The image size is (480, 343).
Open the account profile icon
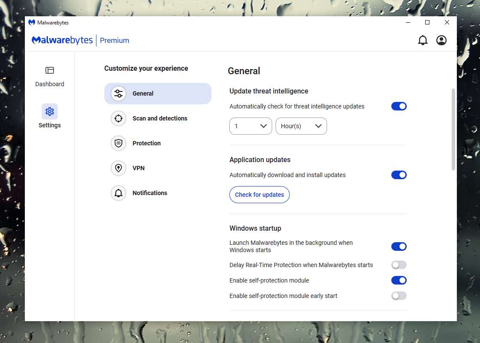click(441, 40)
